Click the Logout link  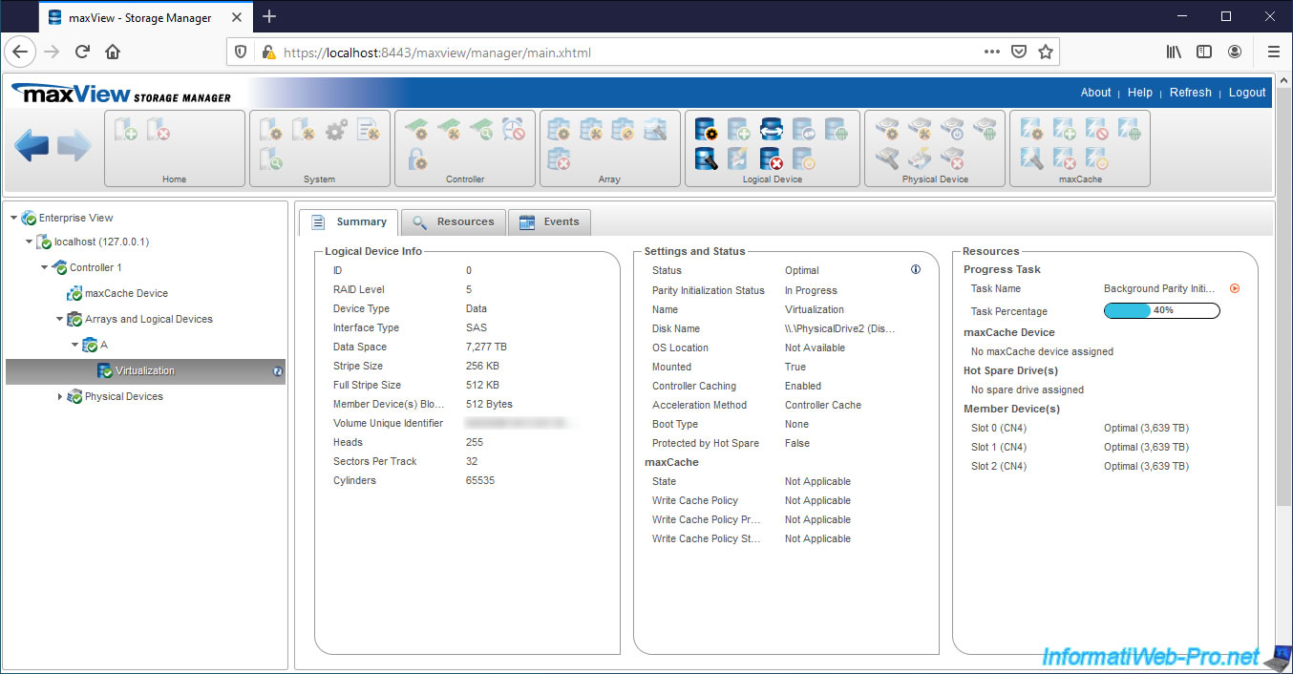1246,93
